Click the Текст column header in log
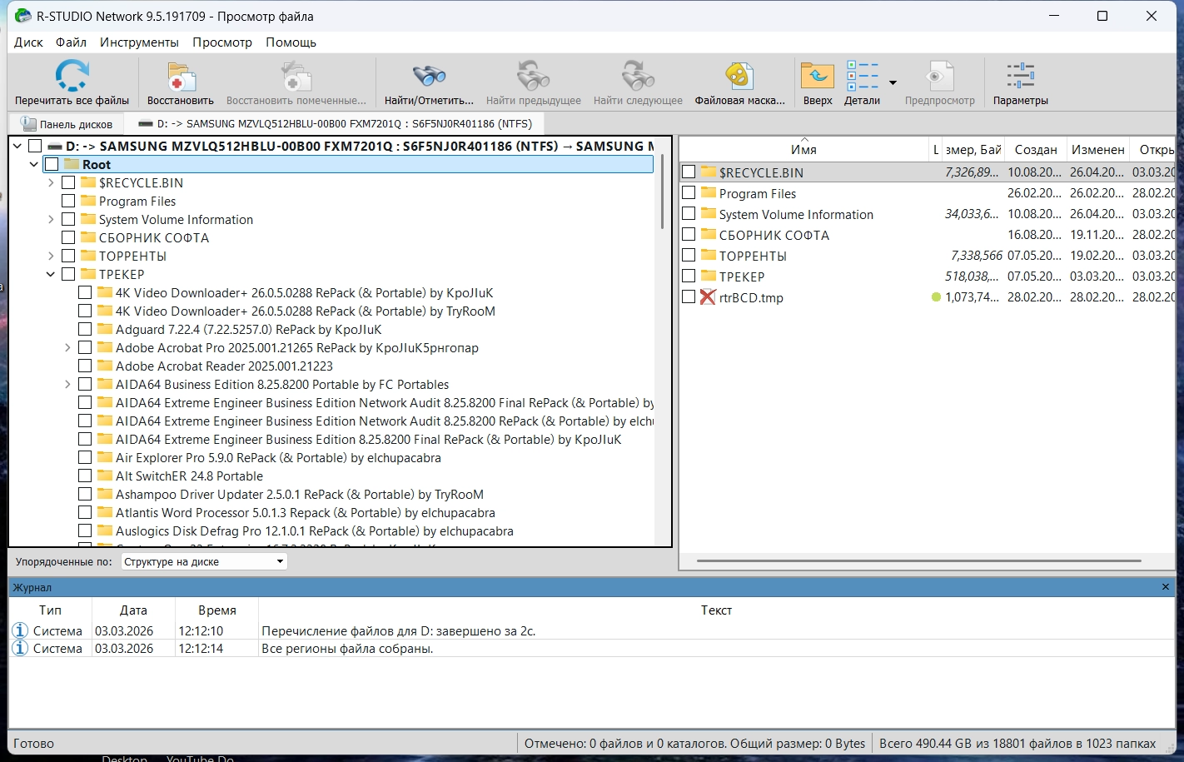This screenshot has width=1184, height=762. coord(716,610)
